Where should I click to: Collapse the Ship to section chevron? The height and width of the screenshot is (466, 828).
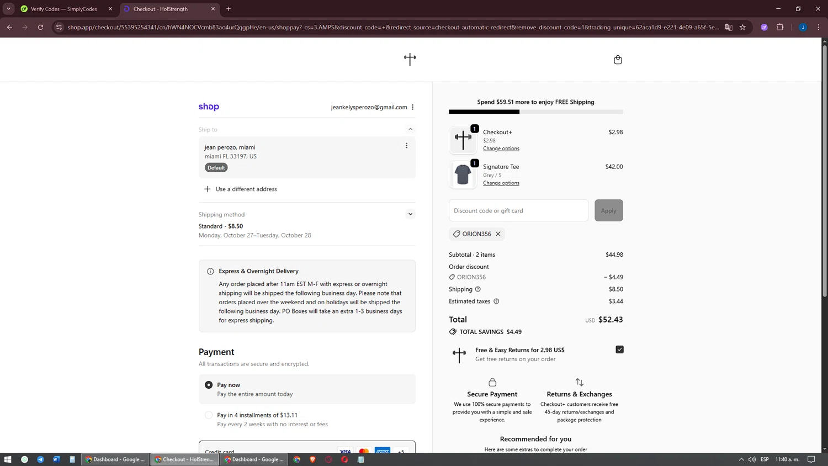point(410,129)
